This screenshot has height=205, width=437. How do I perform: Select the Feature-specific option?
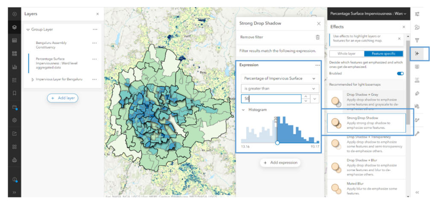point(383,54)
